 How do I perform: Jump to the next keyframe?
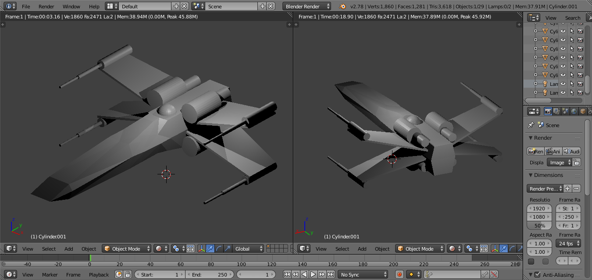tap(322, 274)
